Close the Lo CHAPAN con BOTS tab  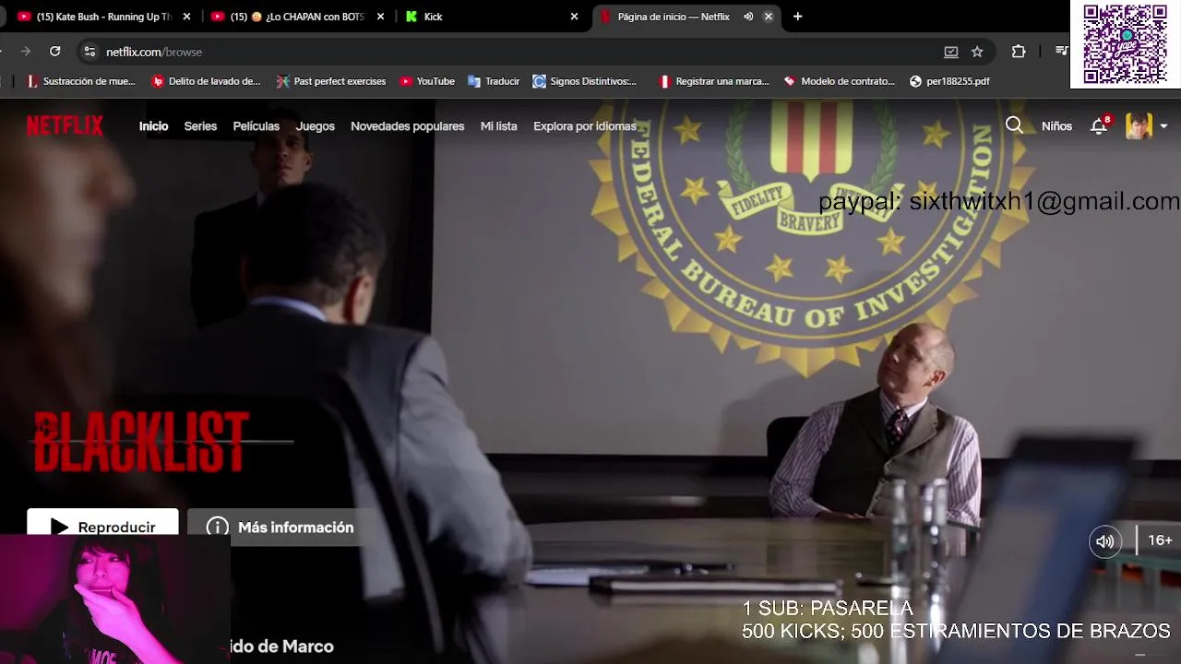[x=380, y=17]
